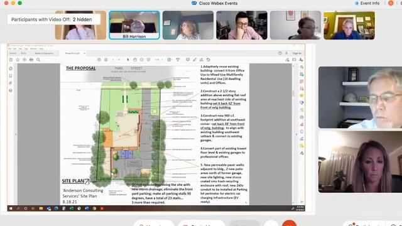The width and height of the screenshot is (402, 226).
Task: Choose the selection arrow tool
Action: click(x=128, y=60)
